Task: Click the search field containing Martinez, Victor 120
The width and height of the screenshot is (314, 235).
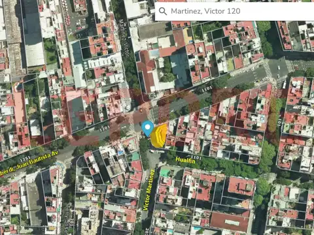Action: [234, 11]
